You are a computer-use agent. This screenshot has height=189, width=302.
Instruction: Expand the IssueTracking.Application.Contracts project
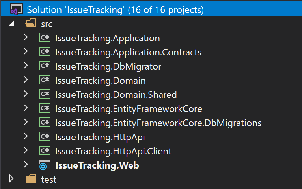coord(26,52)
